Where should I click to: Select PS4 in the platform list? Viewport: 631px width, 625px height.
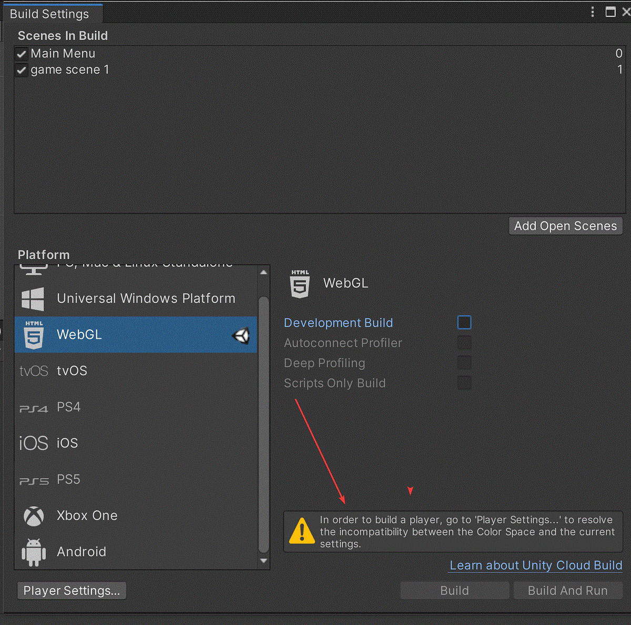click(136, 407)
